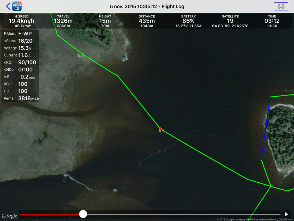
Task: Go back with the blue chevron
Action: (8, 6)
